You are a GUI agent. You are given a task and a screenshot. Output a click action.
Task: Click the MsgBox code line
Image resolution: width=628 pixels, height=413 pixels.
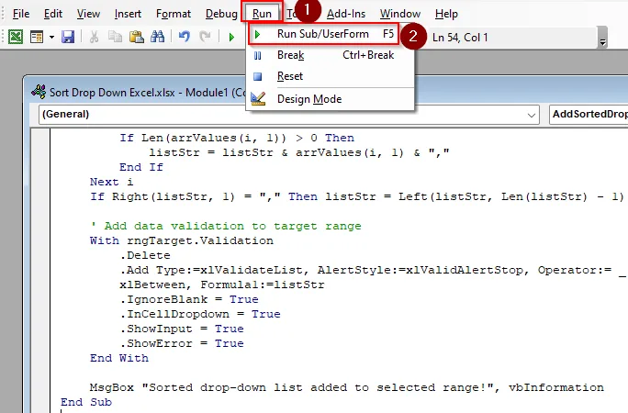(347, 387)
